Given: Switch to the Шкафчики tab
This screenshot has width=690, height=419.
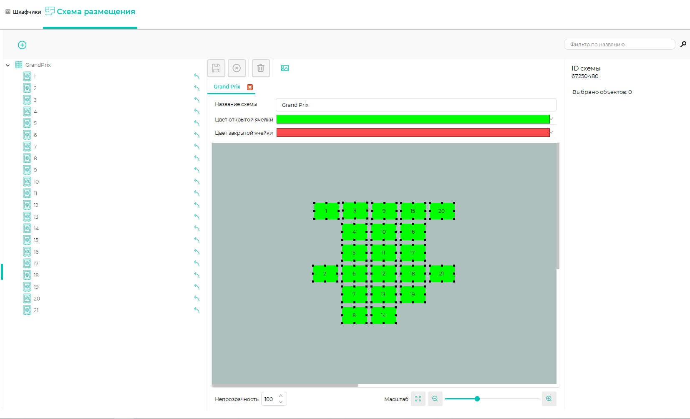Looking at the screenshot, I should coord(23,12).
